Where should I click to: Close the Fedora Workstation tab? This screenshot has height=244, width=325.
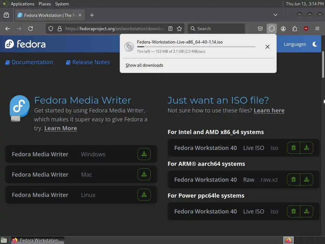point(80,15)
